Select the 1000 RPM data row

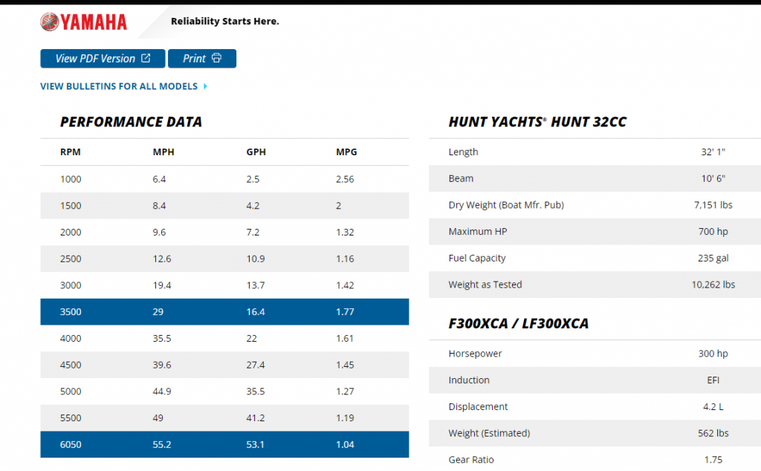click(224, 179)
